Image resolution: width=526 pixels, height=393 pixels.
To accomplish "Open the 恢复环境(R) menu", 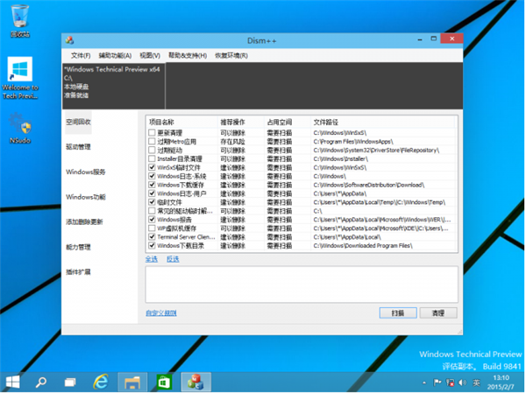I will [231, 56].
